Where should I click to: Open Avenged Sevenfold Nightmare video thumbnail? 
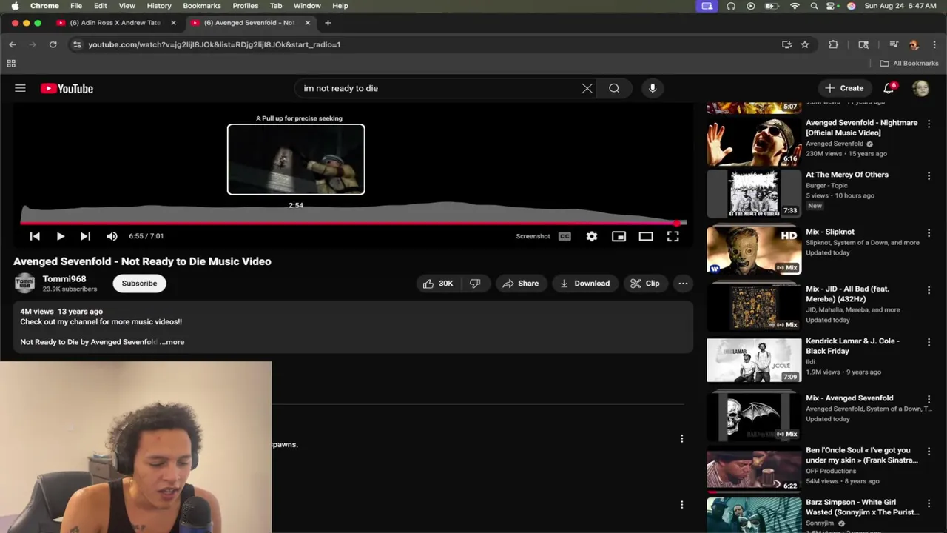coord(754,141)
